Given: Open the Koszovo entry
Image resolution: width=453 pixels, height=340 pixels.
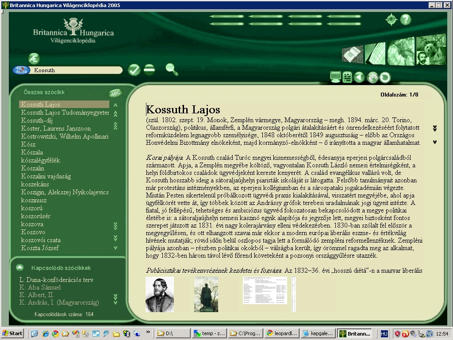Looking at the screenshot, I should click(33, 232).
